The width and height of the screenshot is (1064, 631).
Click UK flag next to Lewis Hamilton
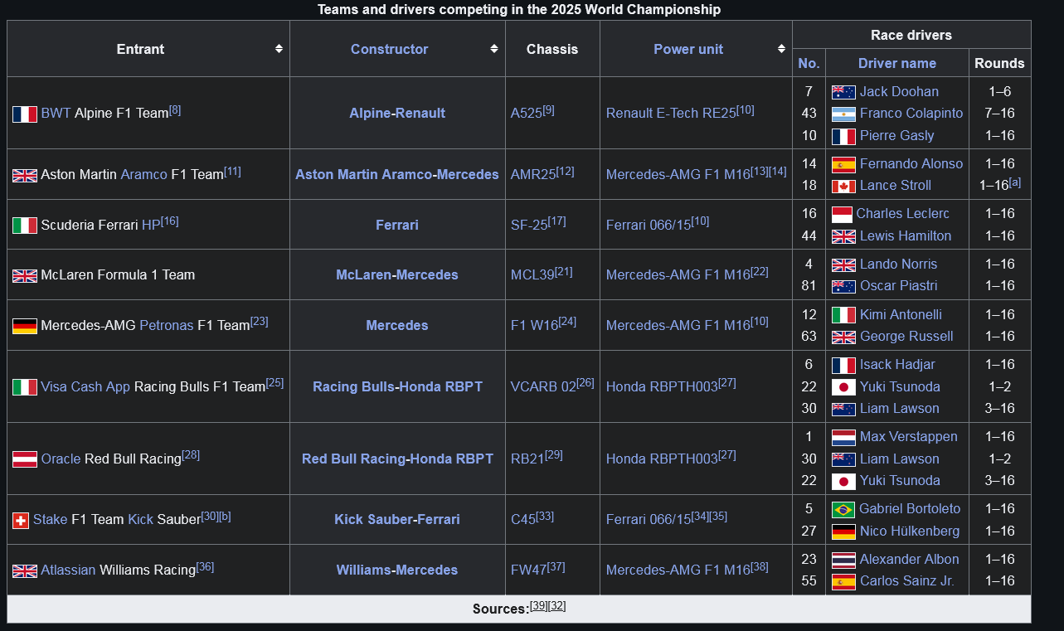(x=843, y=236)
